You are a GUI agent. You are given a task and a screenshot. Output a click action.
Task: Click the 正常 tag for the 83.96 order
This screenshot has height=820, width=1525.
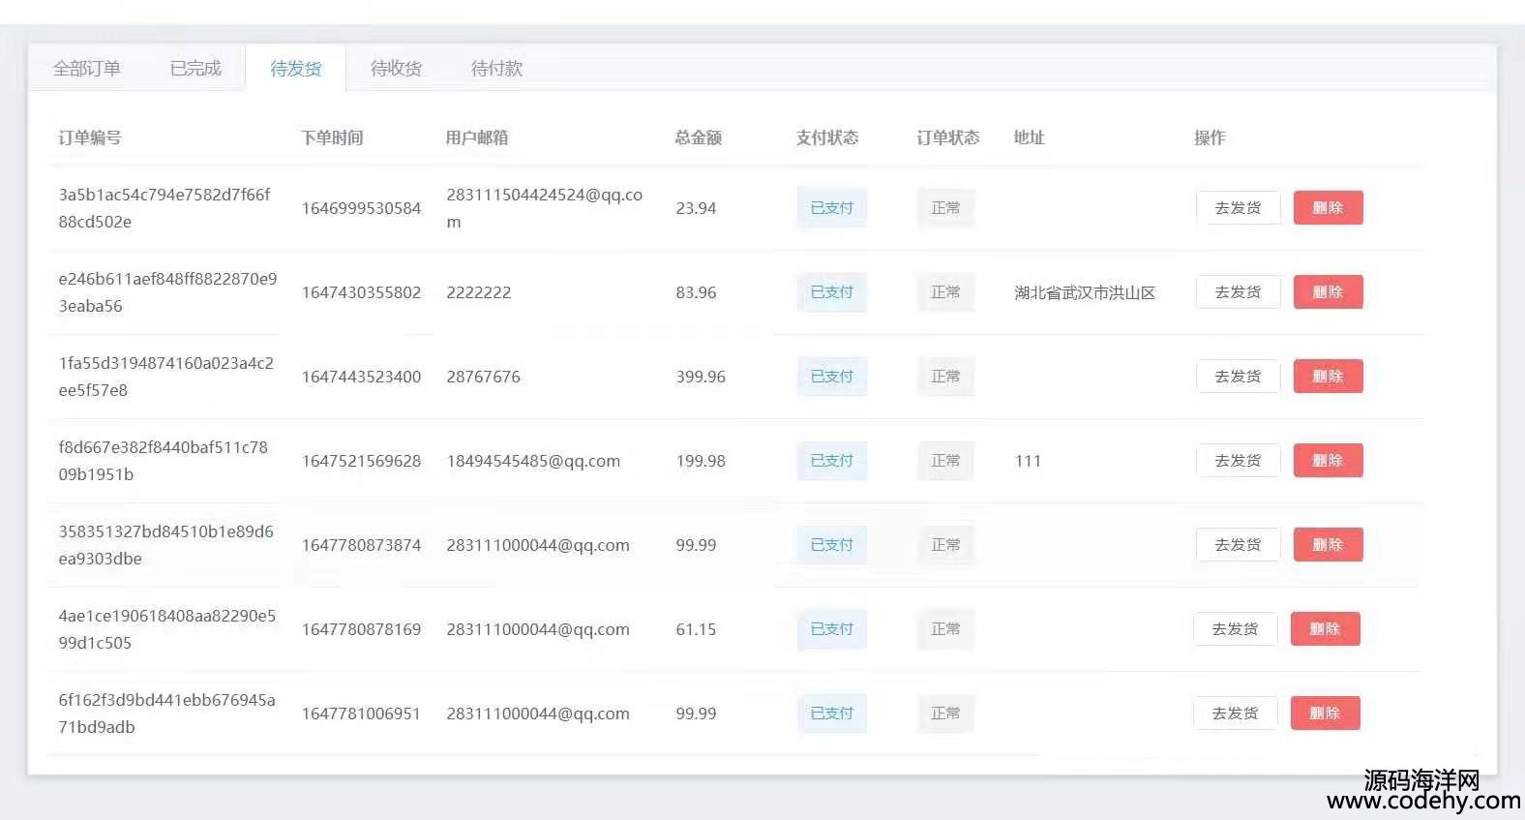coord(945,292)
